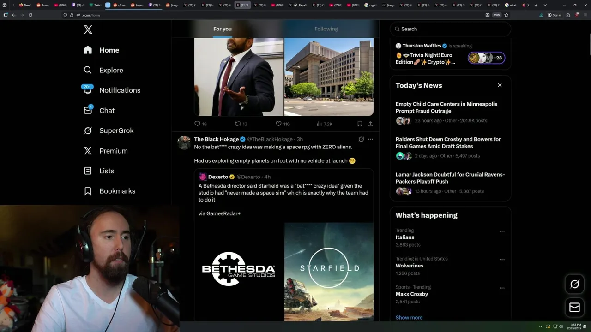Click the browser back arrow
The height and width of the screenshot is (332, 591).
(14, 15)
